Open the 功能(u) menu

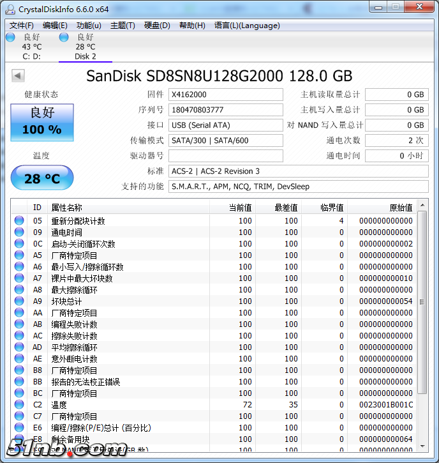89,26
